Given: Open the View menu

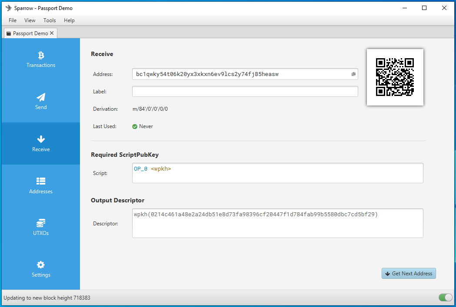Looking at the screenshot, I should click(x=30, y=20).
